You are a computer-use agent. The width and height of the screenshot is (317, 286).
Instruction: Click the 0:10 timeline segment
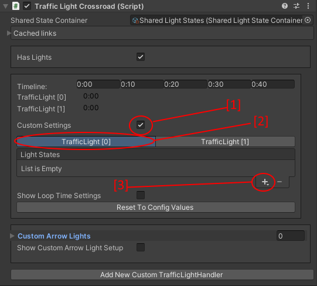click(142, 84)
